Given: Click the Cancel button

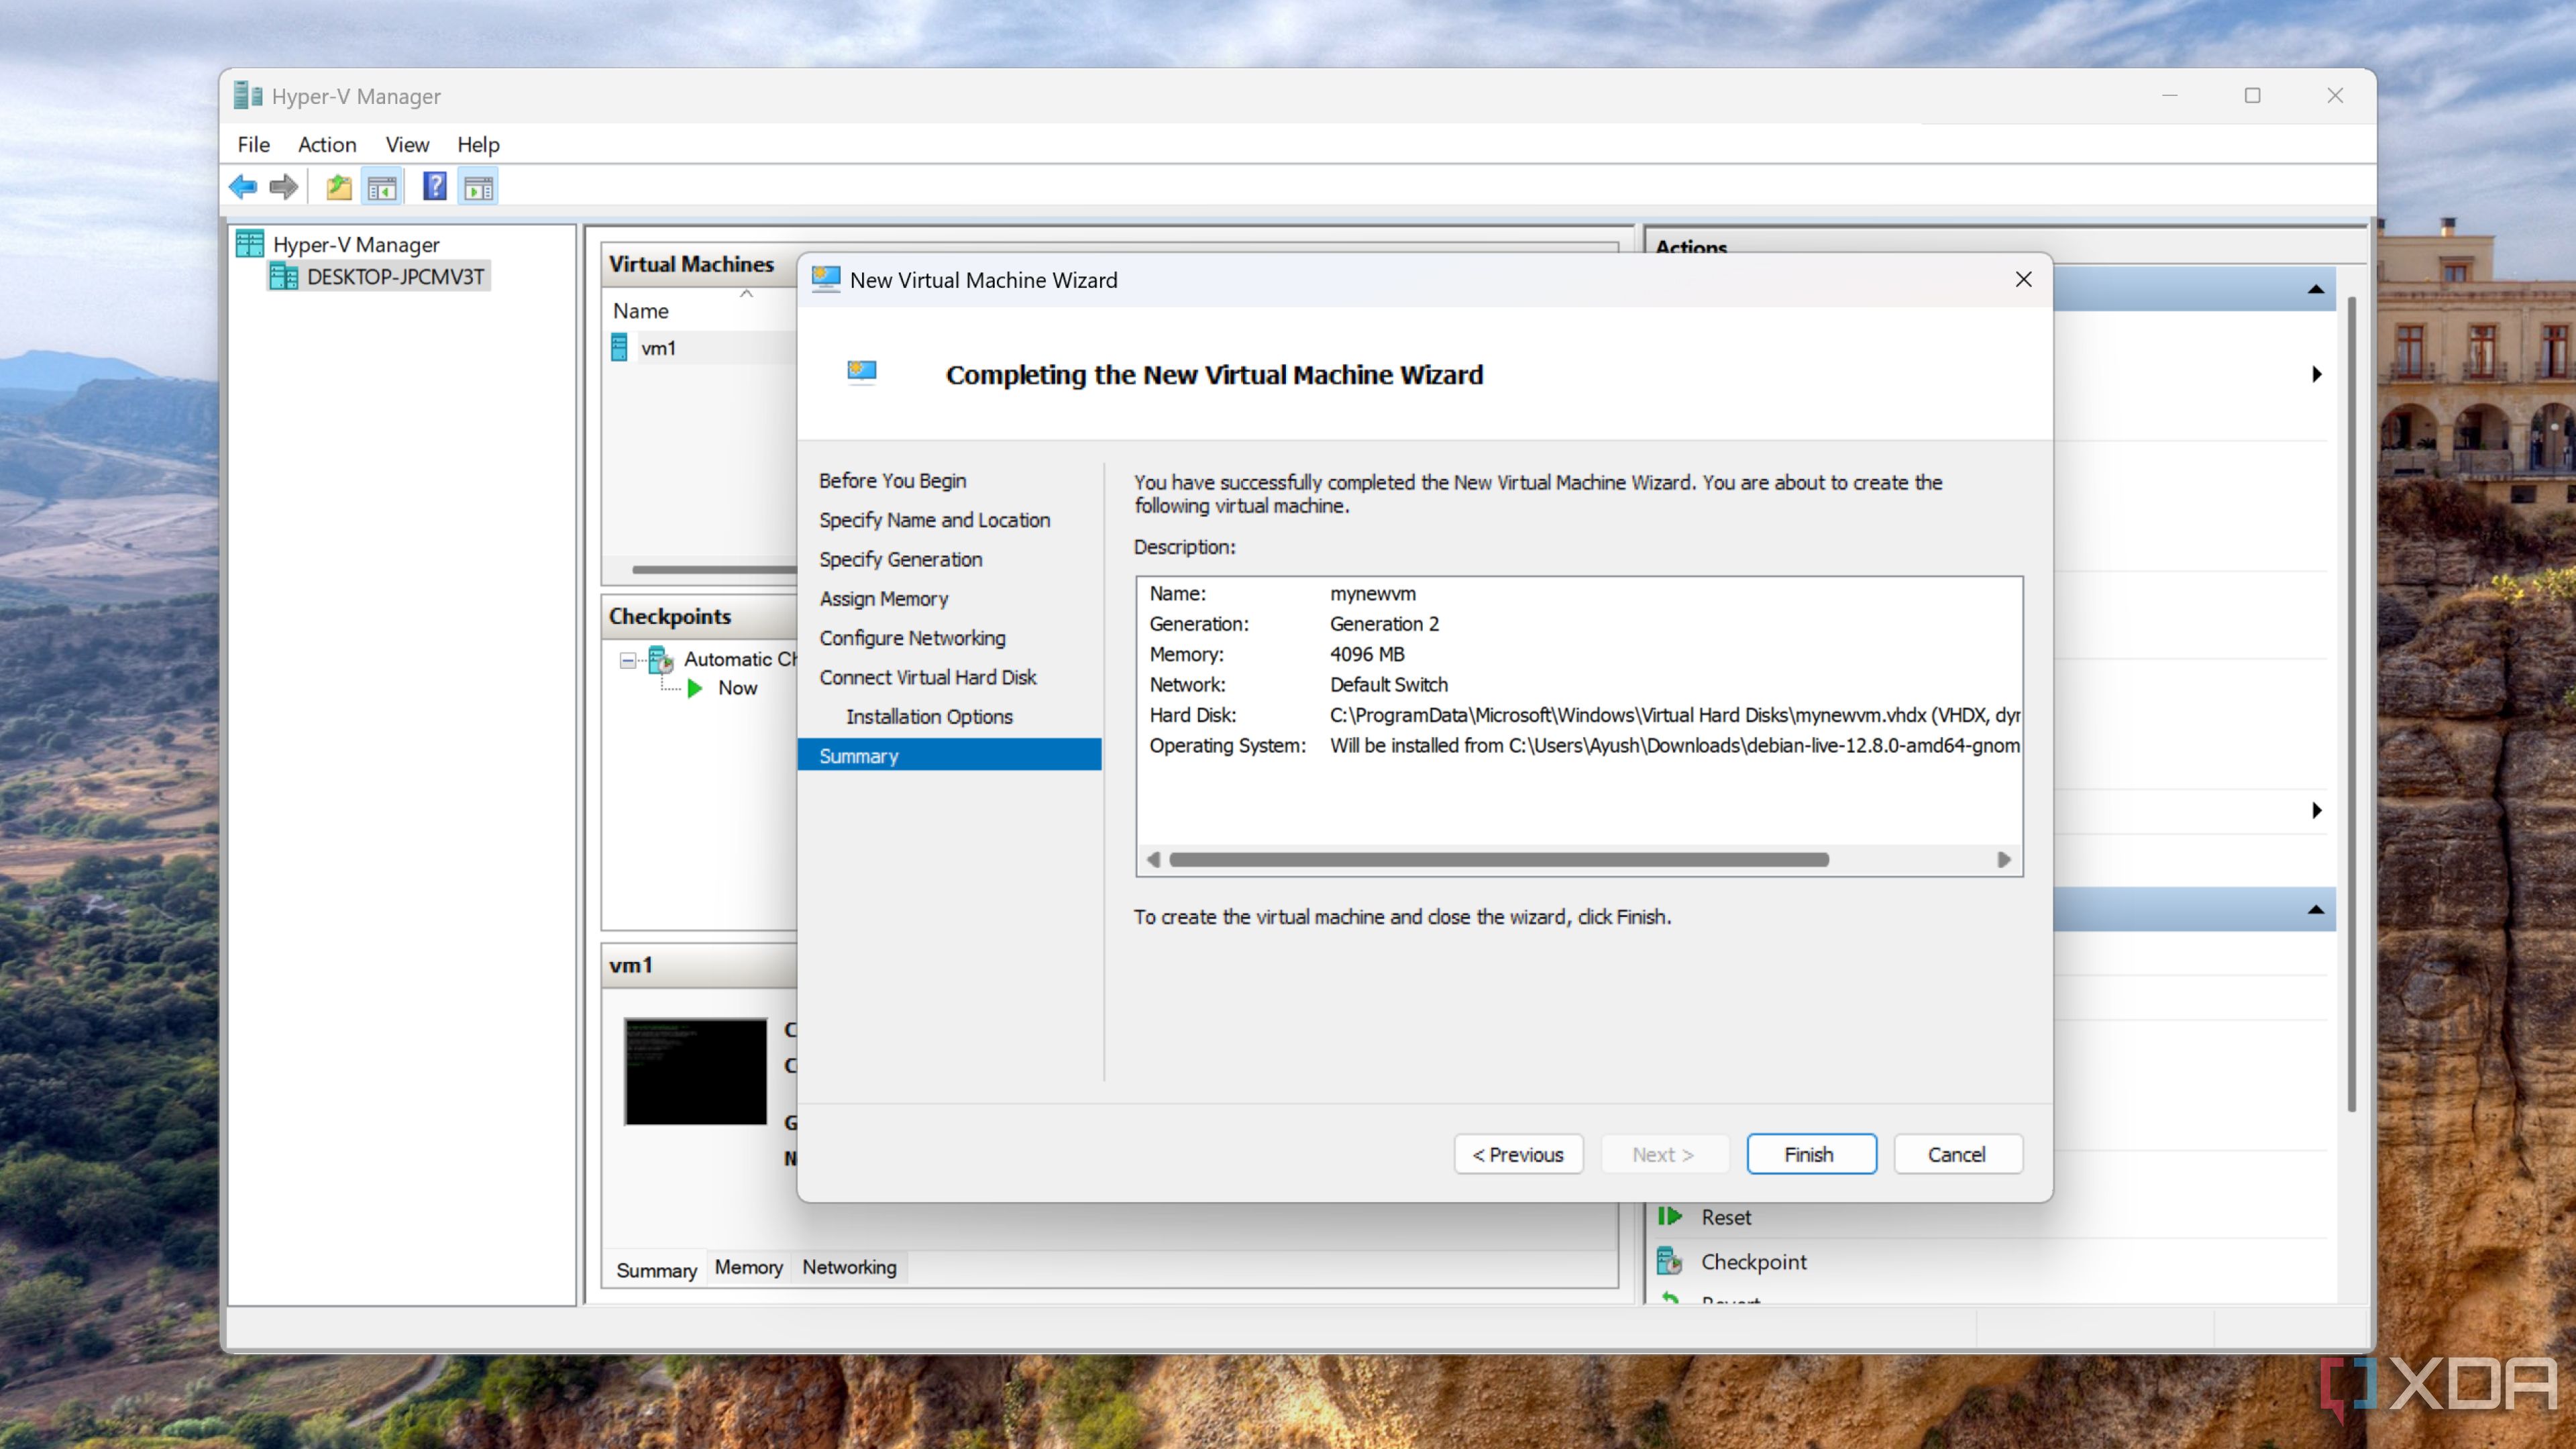Looking at the screenshot, I should [x=1957, y=1154].
